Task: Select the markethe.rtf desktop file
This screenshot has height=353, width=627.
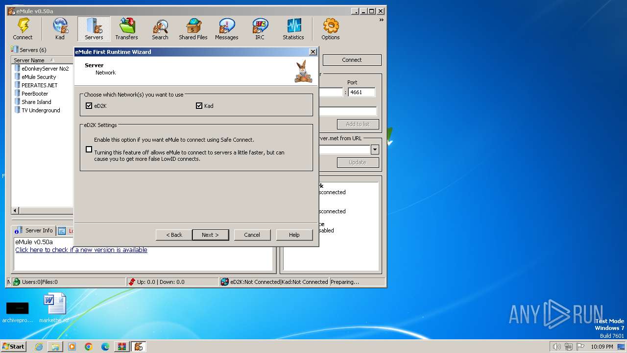Action: tap(54, 309)
